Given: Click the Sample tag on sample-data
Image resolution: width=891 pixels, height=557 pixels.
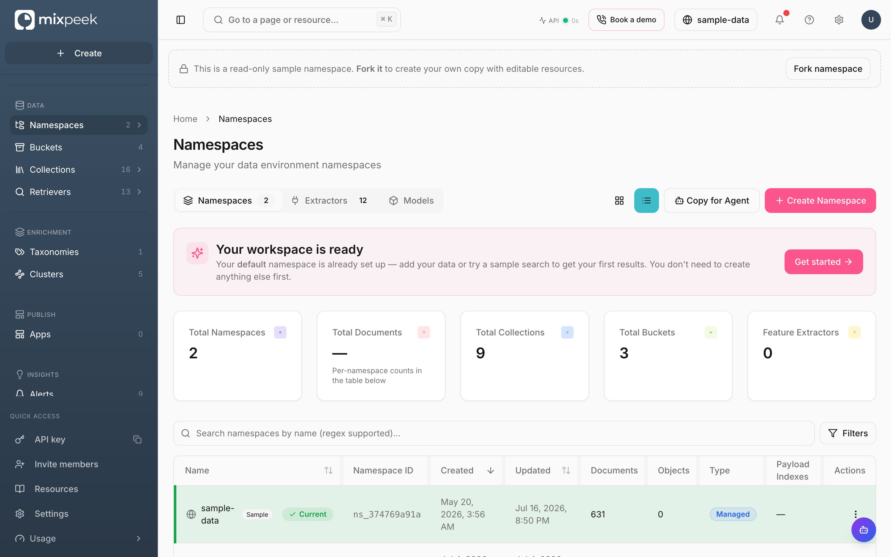Looking at the screenshot, I should click(257, 515).
